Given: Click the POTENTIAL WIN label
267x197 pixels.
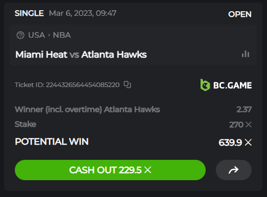Looking at the screenshot, I should [52, 142].
